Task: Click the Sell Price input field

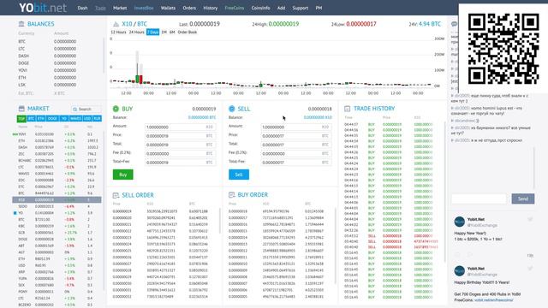Action: coord(296,136)
